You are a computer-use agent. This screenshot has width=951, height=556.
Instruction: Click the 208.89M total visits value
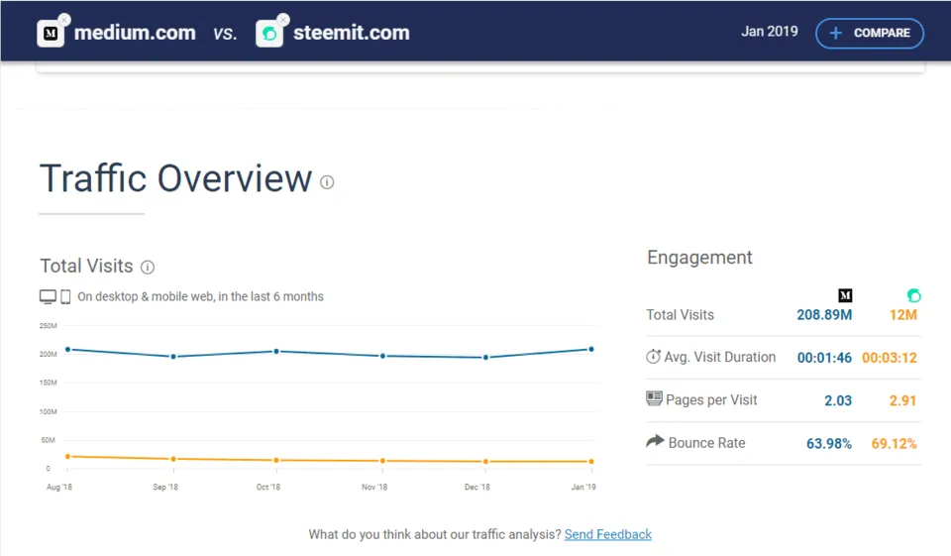tap(824, 315)
